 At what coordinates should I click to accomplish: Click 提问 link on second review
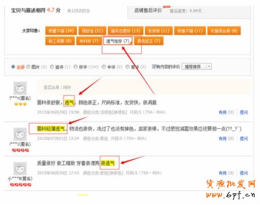tap(244, 138)
